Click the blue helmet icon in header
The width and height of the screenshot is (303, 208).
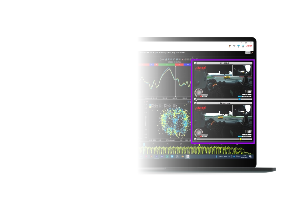point(238,46)
